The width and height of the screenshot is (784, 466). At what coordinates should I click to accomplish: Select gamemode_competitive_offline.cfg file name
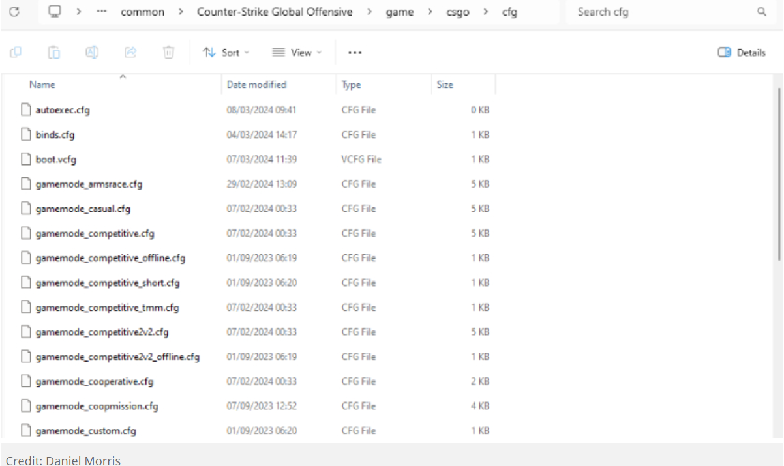[110, 258]
